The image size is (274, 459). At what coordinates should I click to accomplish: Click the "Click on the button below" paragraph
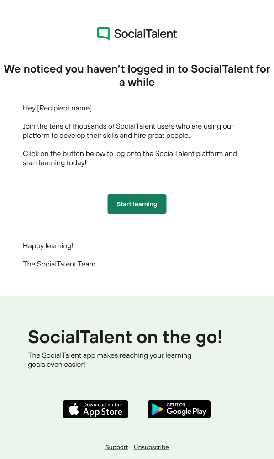coord(130,158)
